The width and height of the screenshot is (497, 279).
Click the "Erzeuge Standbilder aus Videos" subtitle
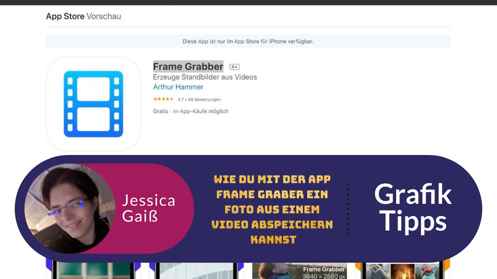pyautogui.click(x=205, y=77)
